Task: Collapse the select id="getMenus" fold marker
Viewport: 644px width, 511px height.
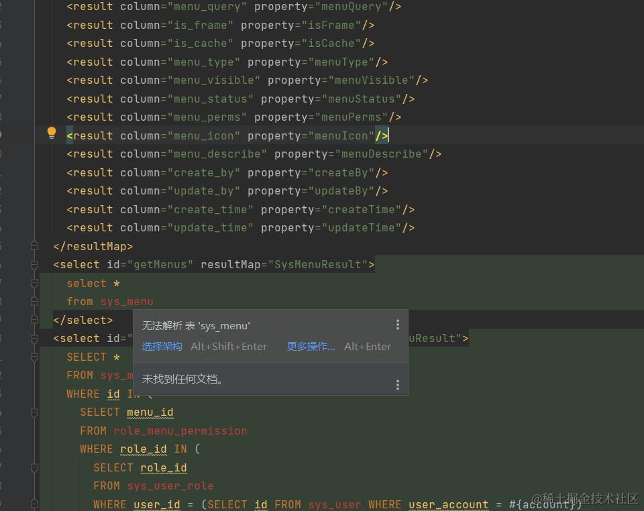Action: click(34, 265)
